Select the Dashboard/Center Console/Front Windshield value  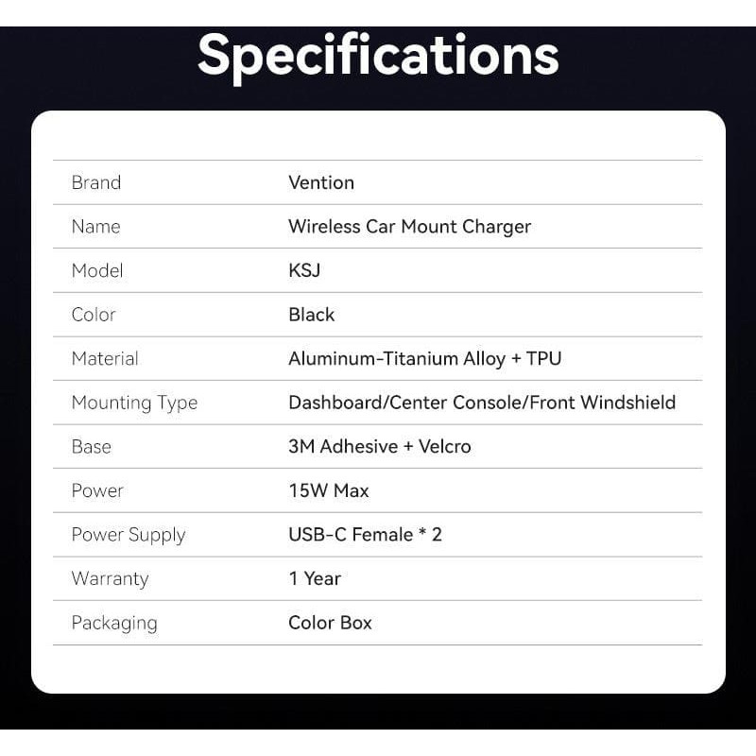coord(482,403)
